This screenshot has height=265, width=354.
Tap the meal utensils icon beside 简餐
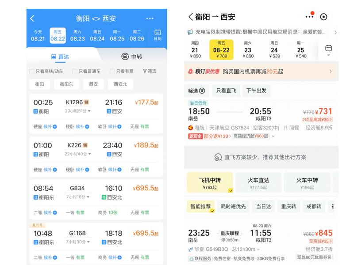coord(285,128)
